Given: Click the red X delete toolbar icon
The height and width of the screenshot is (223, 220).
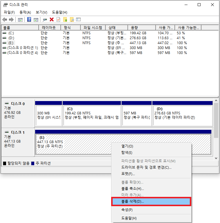Looking at the screenshot, I should click(x=52, y=19).
